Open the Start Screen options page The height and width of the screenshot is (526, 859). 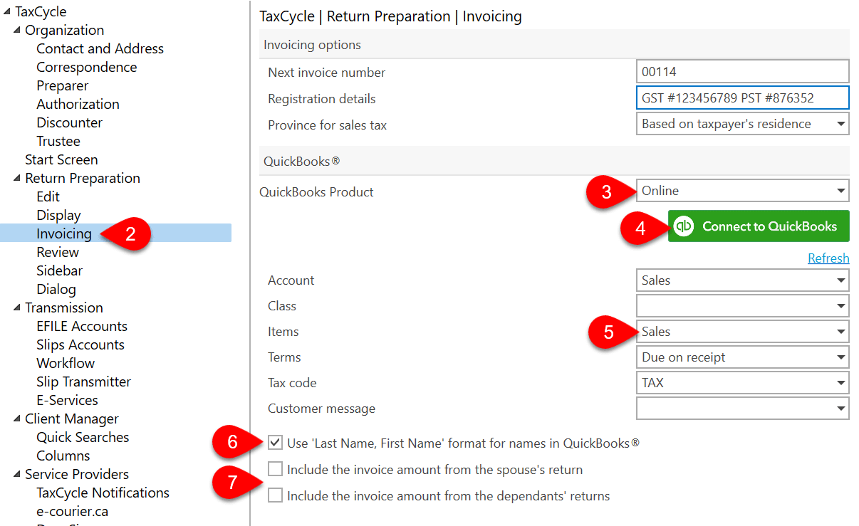point(61,159)
